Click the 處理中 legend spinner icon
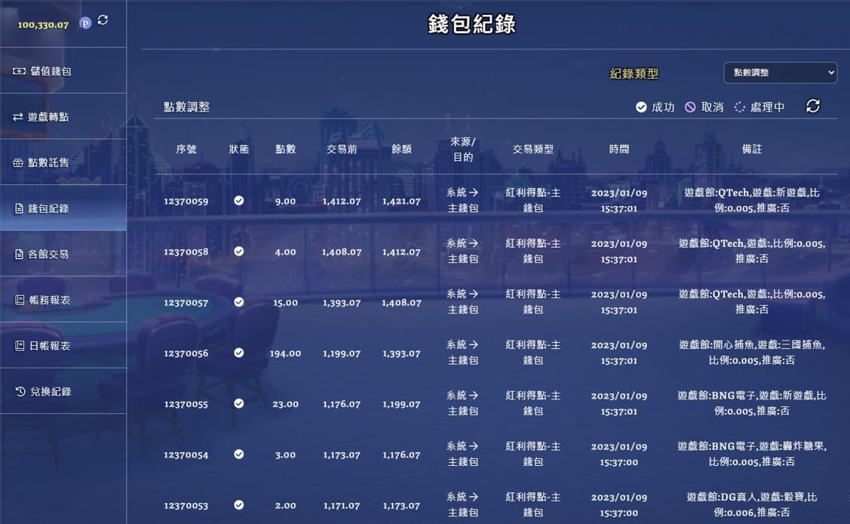Image resolution: width=850 pixels, height=524 pixels. pyautogui.click(x=739, y=107)
